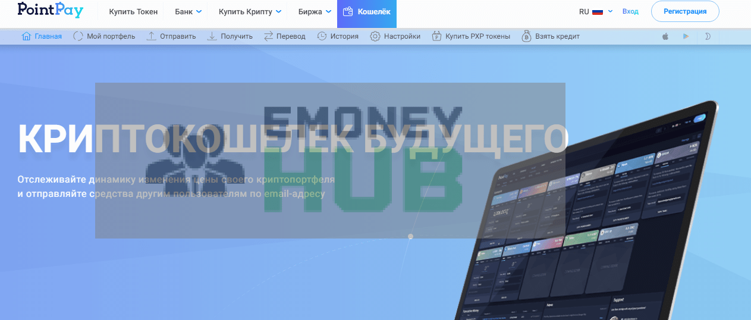This screenshot has height=320, width=751.
Task: Switch to the Кошелёк tab
Action: pos(367,13)
